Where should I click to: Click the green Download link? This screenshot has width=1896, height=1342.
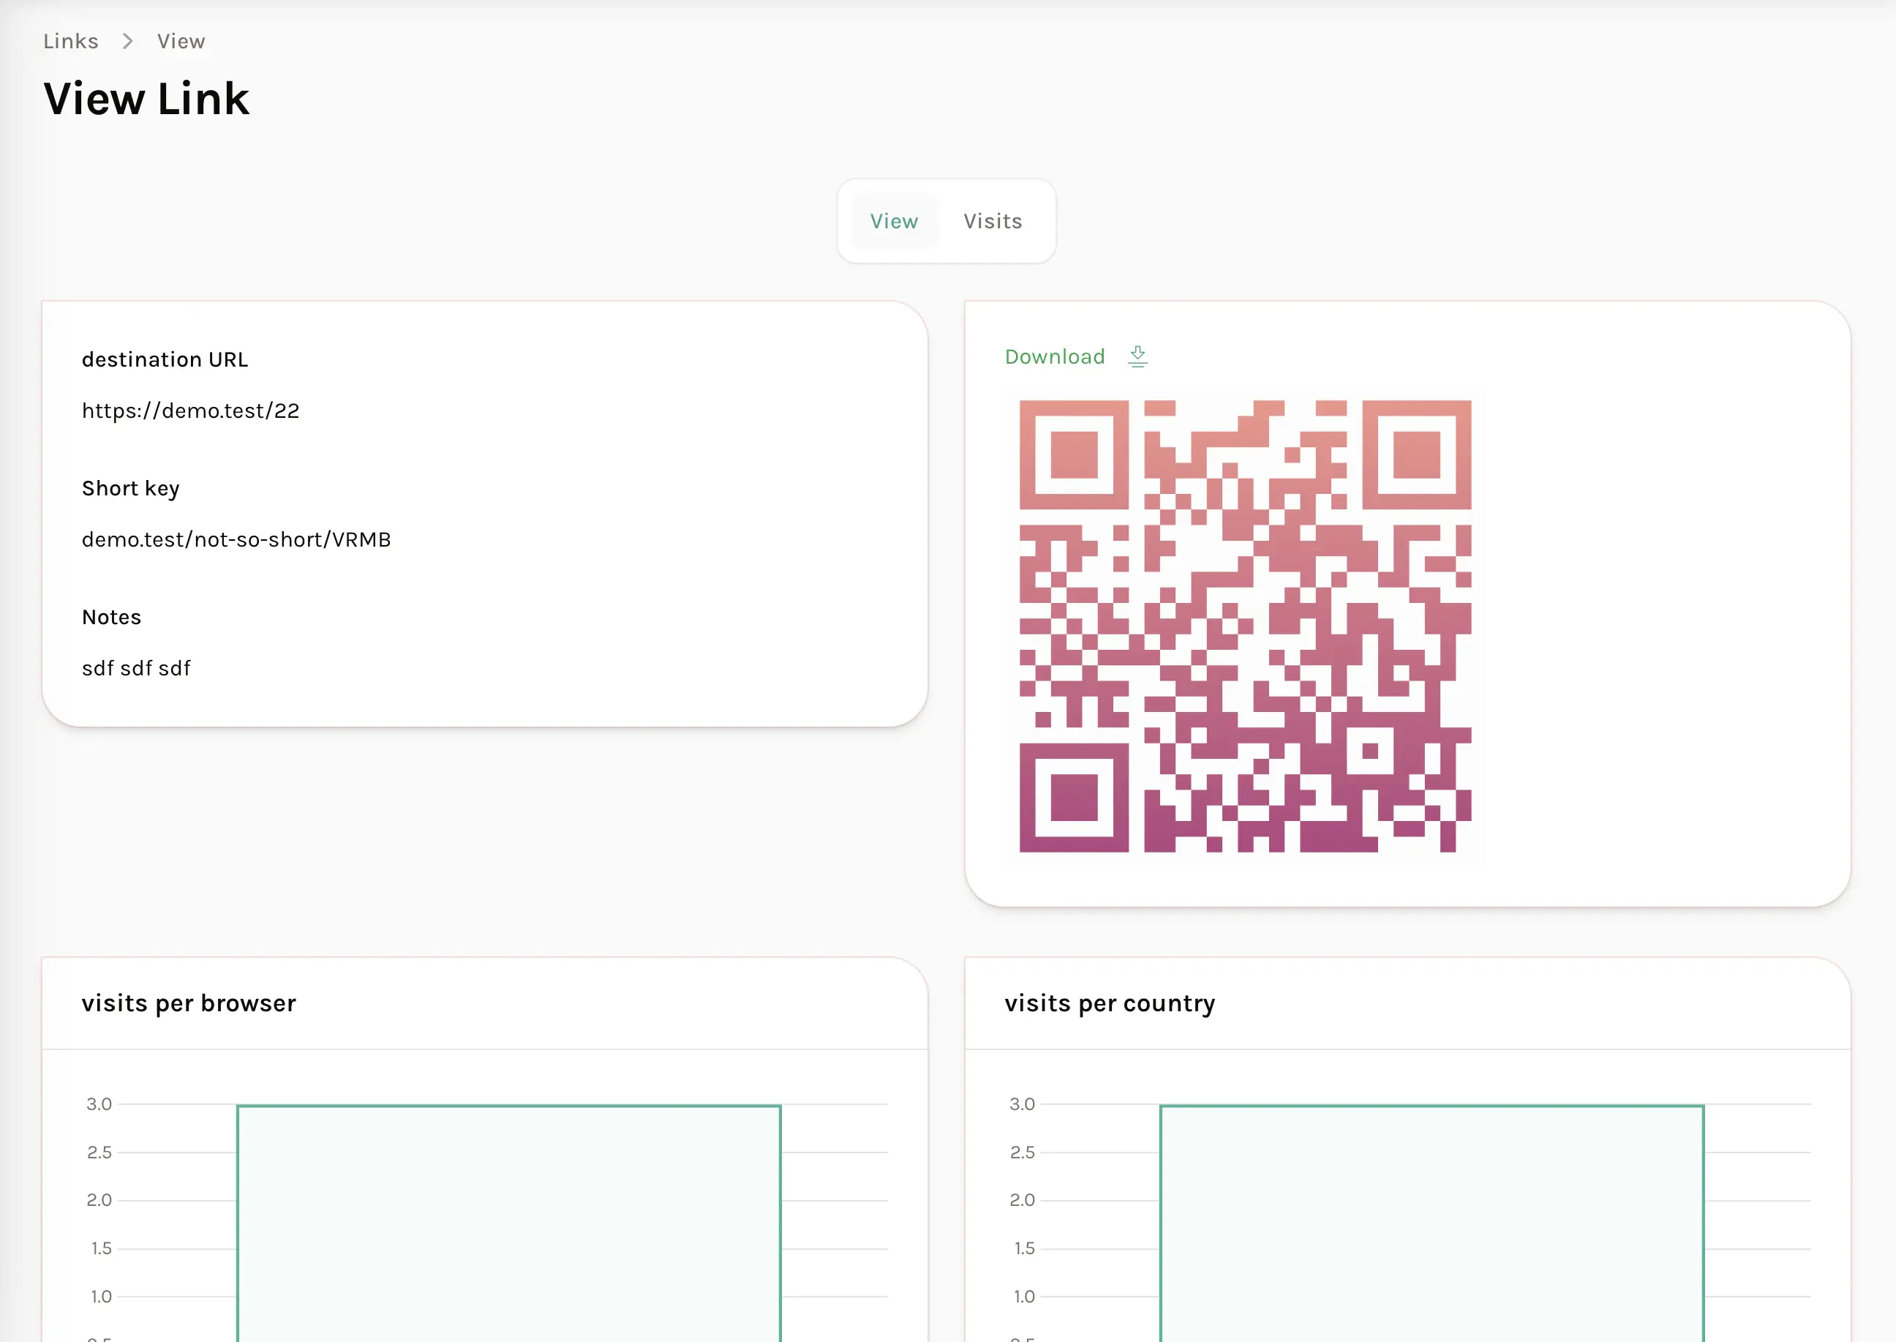1054,356
